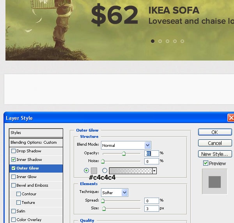Click the Size slider handle
Image resolution: width=234 pixels, height=223 pixels.
click(x=104, y=209)
